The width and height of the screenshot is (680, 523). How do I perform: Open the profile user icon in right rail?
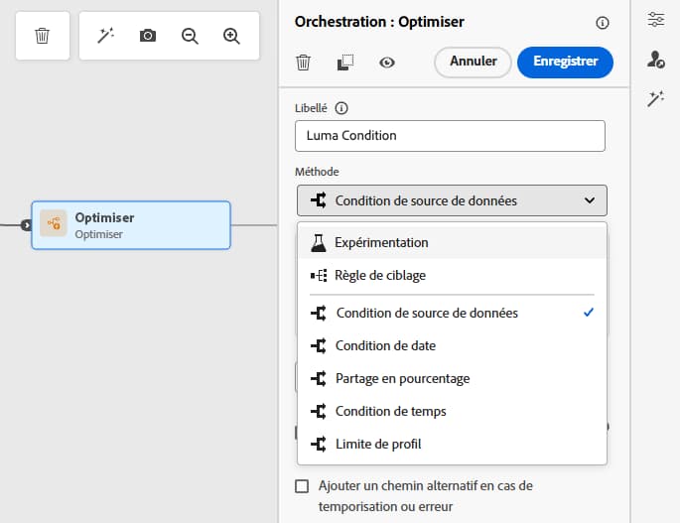(656, 60)
